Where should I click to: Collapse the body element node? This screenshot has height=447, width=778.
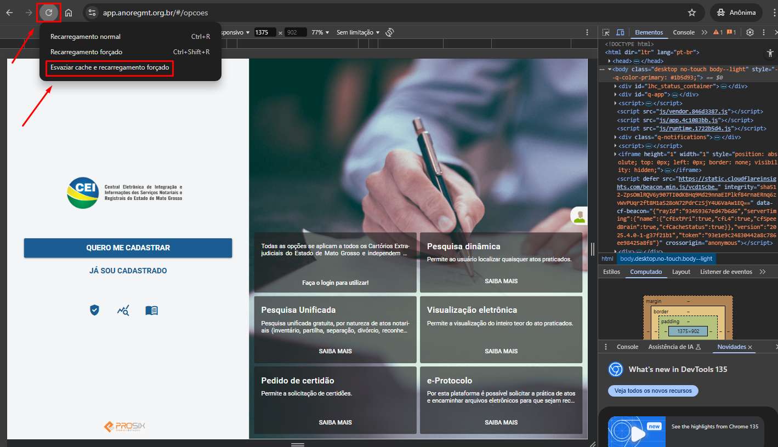(610, 70)
